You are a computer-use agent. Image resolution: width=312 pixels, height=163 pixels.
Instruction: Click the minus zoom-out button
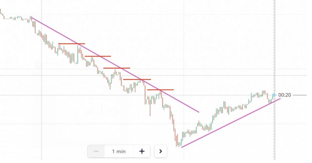click(x=96, y=151)
